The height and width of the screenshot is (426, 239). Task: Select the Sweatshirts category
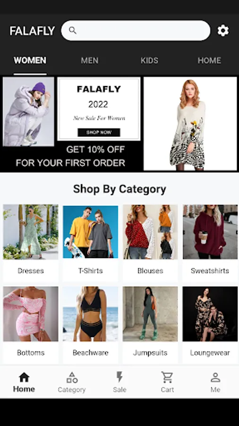pyautogui.click(x=210, y=243)
